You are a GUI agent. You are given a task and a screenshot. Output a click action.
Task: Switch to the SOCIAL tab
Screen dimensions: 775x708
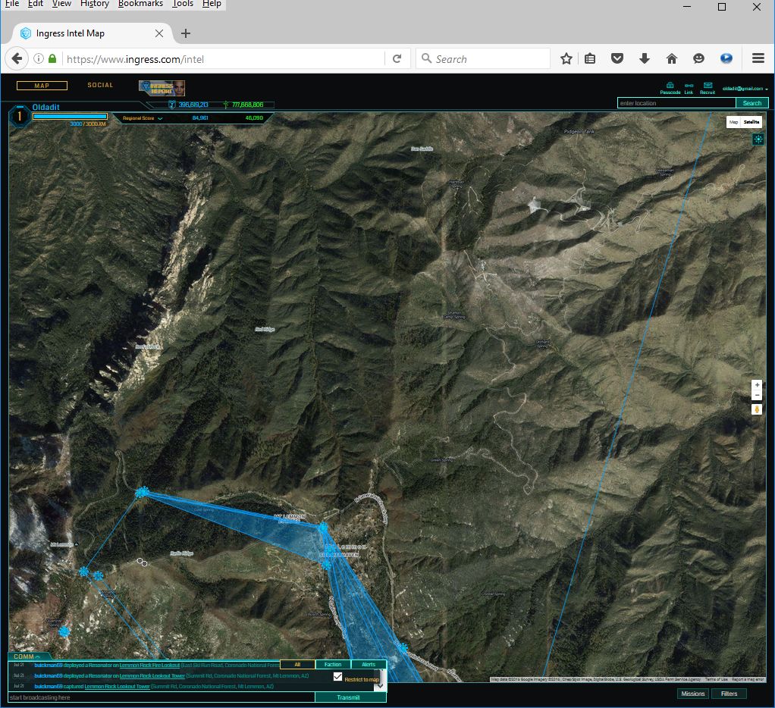click(x=100, y=86)
